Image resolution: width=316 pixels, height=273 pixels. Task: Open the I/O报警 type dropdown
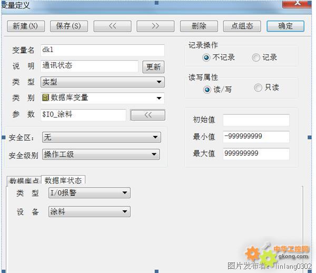click(x=90, y=193)
